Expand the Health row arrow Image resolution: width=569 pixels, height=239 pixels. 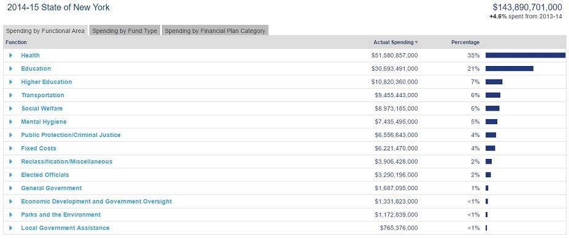(11, 56)
